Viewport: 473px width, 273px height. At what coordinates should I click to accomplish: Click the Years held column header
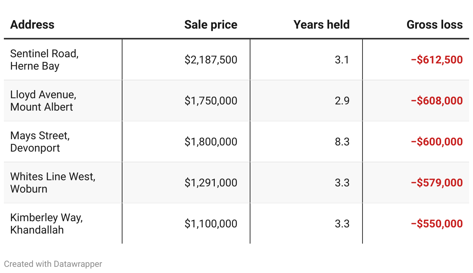pos(321,25)
